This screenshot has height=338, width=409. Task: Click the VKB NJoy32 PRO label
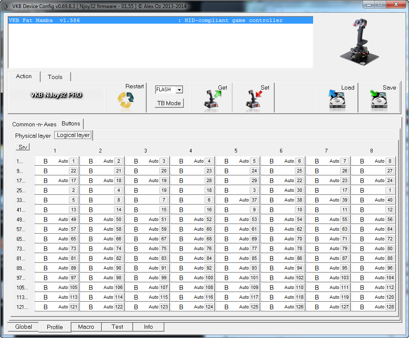(x=56, y=95)
